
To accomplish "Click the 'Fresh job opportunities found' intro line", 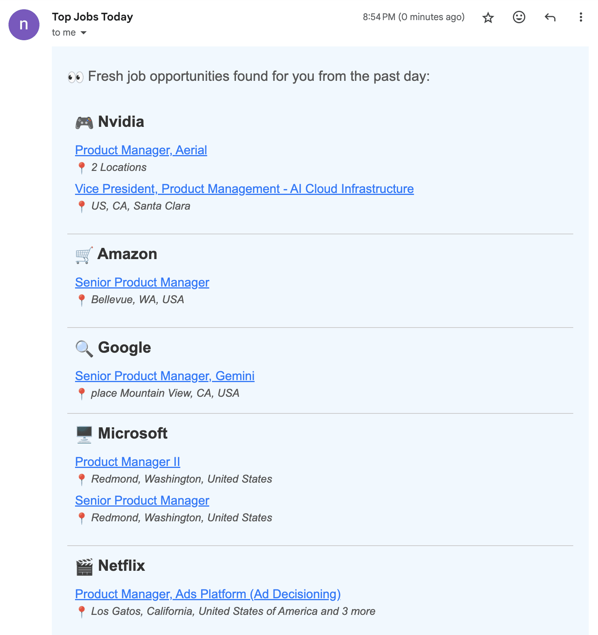I will pos(259,77).
